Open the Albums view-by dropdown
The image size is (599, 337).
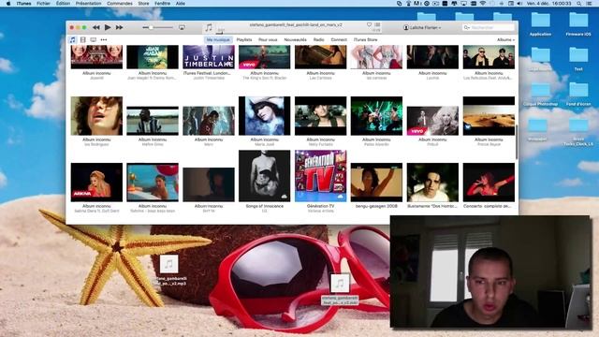tap(505, 39)
